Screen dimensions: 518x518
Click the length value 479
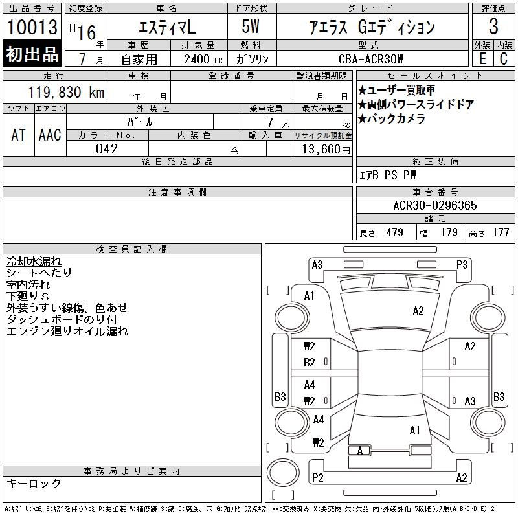pos(394,232)
